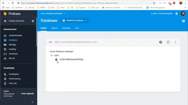Select the card node label
The width and height of the screenshot is (188, 105).
coord(56,55)
